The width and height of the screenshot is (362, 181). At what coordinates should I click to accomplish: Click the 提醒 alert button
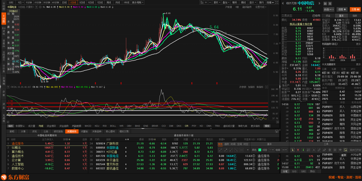click(342, 9)
